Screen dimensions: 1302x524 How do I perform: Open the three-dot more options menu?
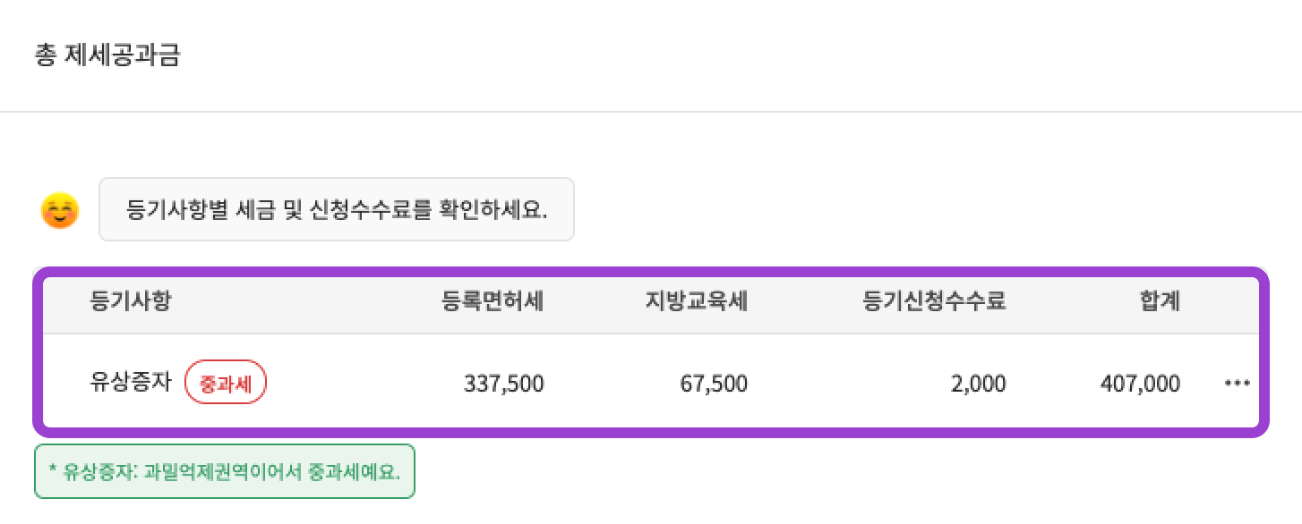tap(1237, 384)
